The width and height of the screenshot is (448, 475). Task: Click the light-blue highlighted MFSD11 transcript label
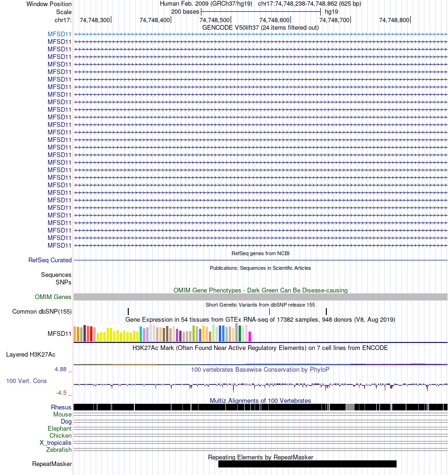click(59, 34)
